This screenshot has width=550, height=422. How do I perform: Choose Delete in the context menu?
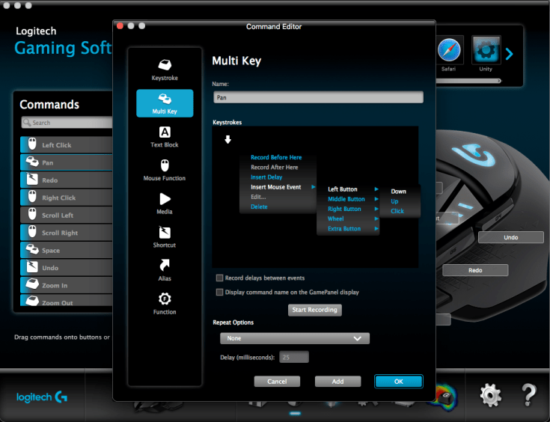pos(259,207)
